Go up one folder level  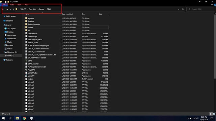pyautogui.click(x=13, y=9)
